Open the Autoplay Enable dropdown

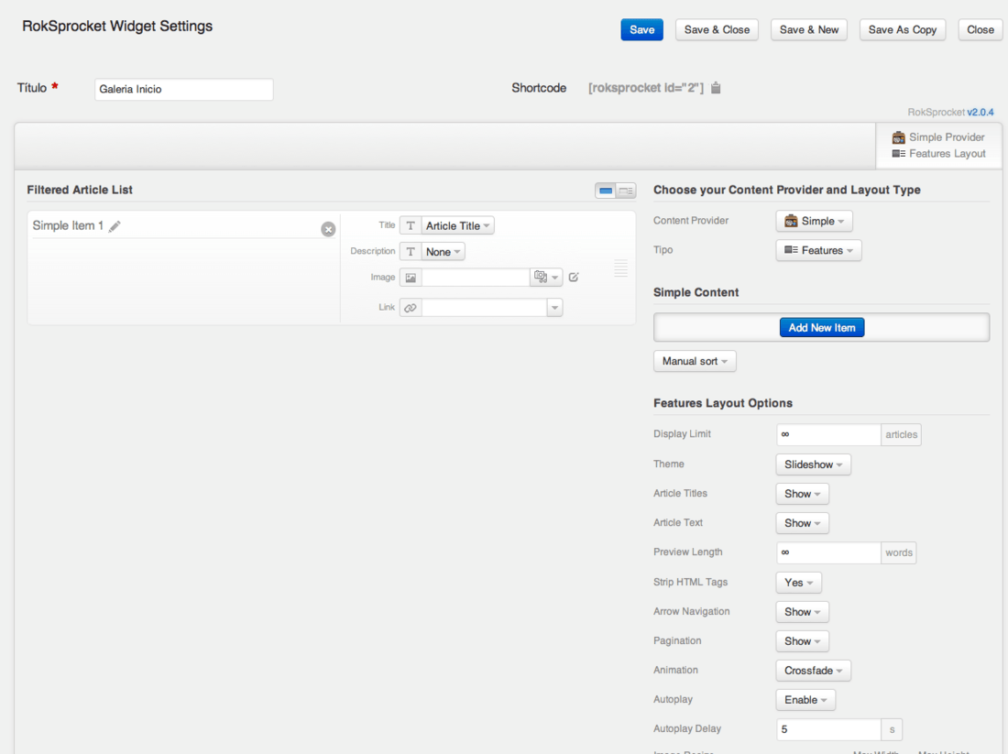(x=805, y=700)
